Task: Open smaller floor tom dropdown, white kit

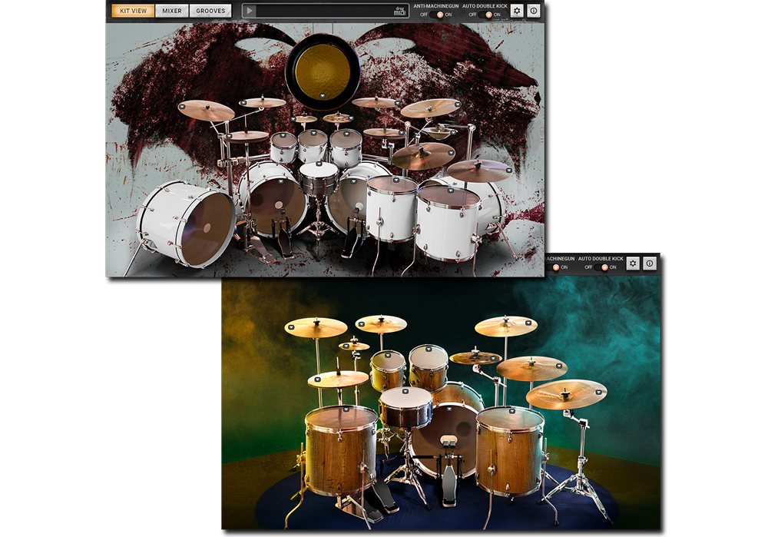Action: (396, 180)
